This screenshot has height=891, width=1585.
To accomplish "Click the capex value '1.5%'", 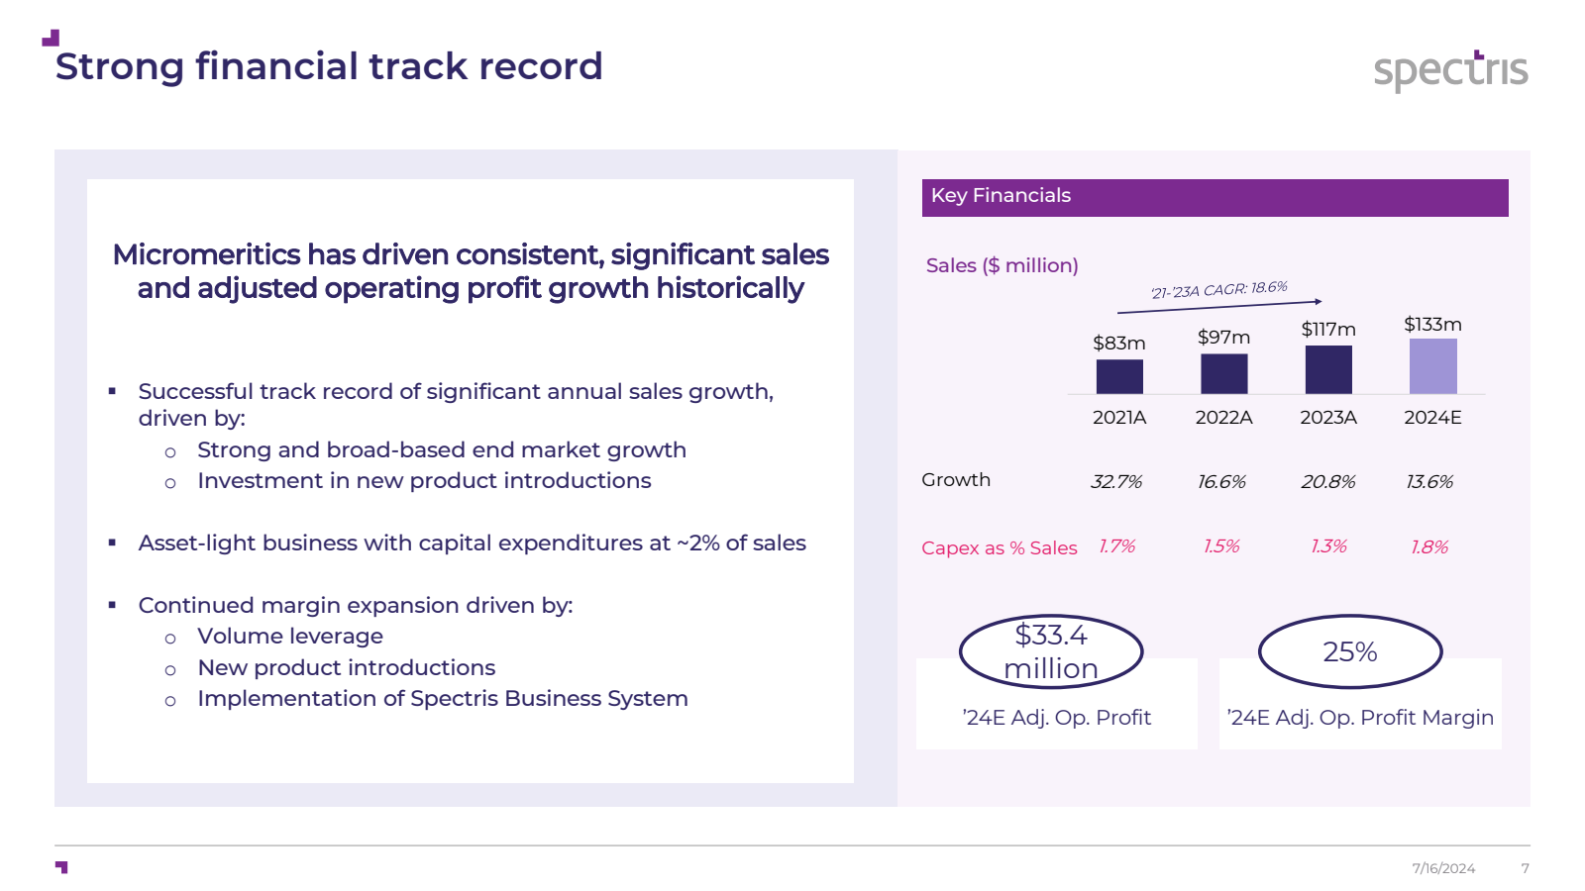I will pos(1221,546).
